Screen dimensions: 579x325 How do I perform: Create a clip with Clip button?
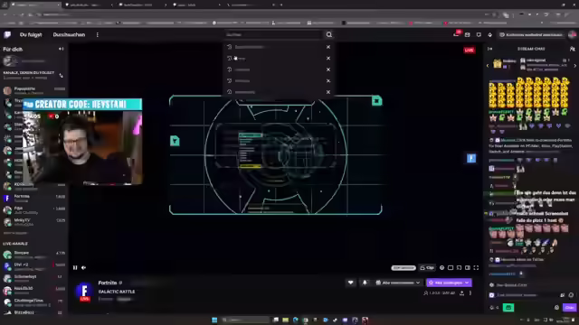(x=427, y=268)
